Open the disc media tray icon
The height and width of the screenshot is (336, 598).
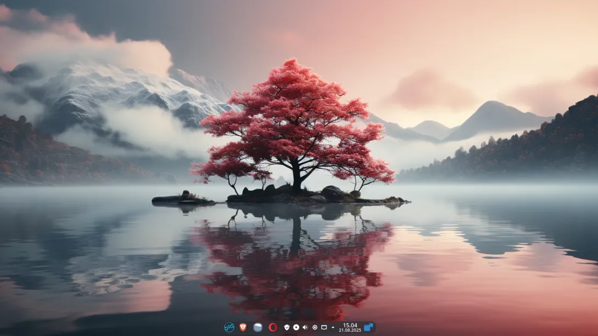(296, 327)
